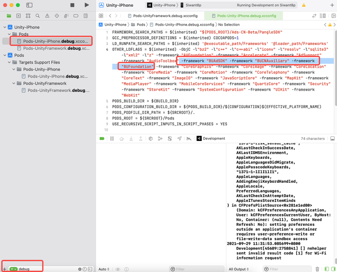Go back in editor history
The image size is (337, 272).
(x=110, y=16)
